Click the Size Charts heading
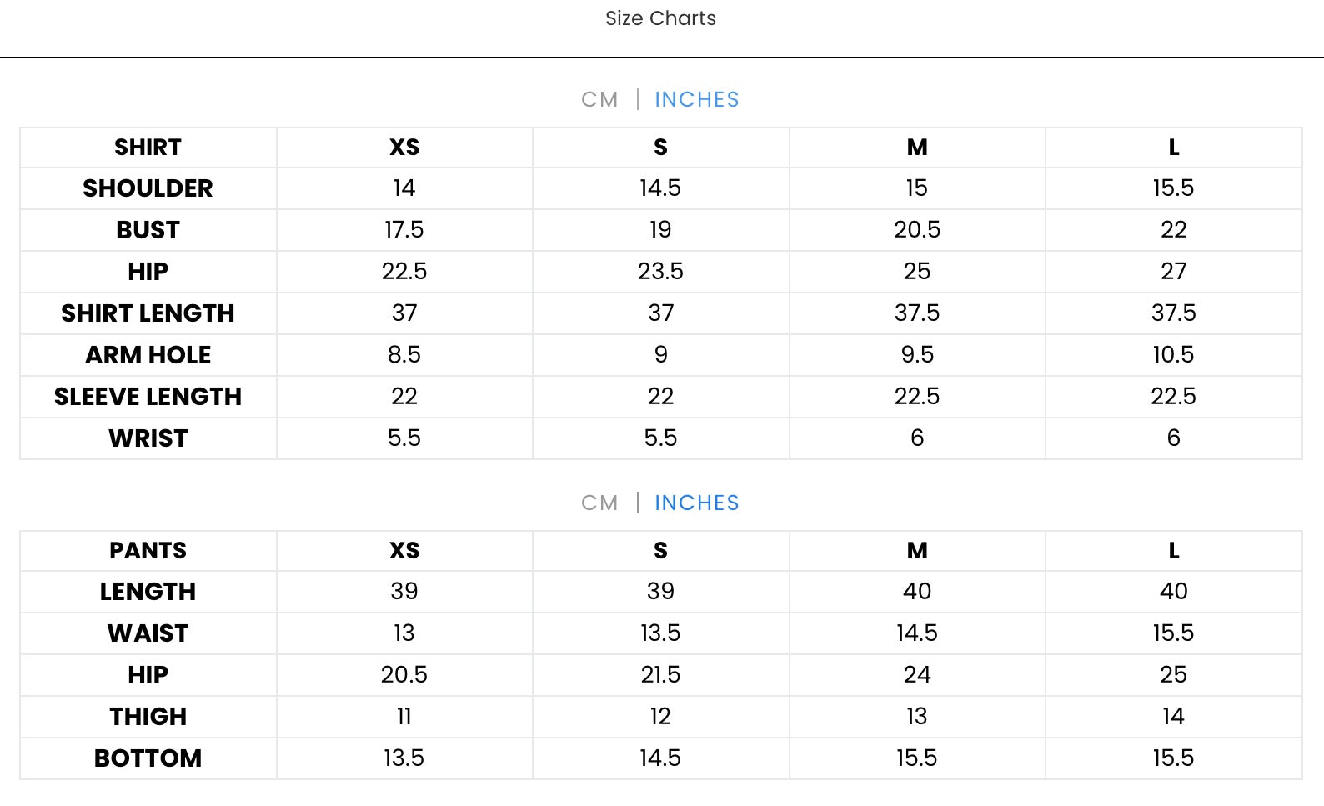 pyautogui.click(x=660, y=18)
